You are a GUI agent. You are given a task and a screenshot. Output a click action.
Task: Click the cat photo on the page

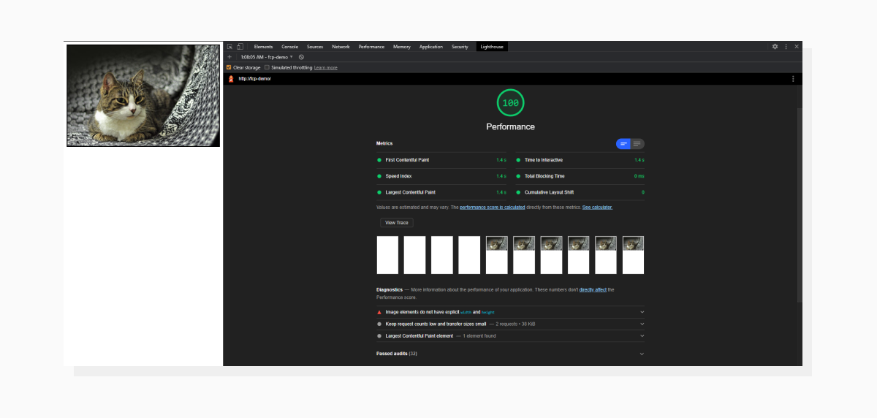(x=143, y=96)
